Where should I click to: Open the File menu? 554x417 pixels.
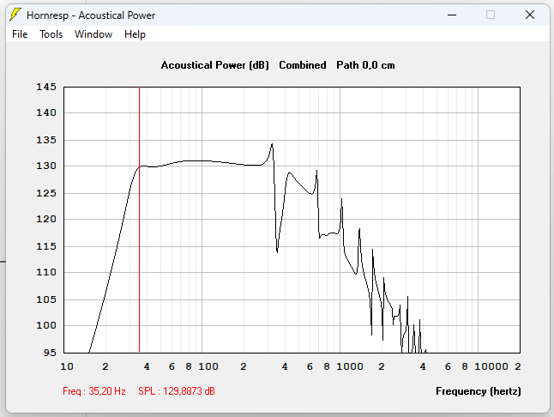(x=20, y=34)
